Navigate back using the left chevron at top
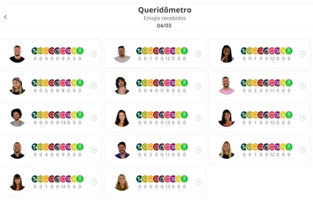 5,17
